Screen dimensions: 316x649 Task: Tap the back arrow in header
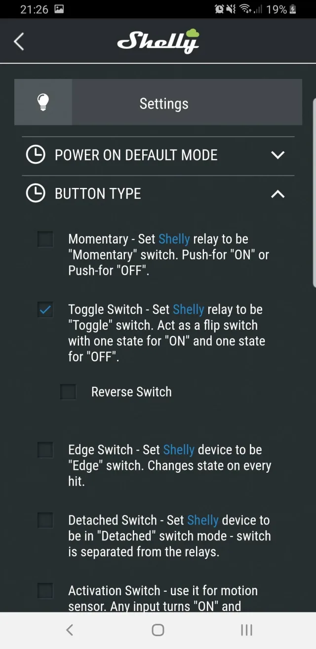(x=19, y=42)
